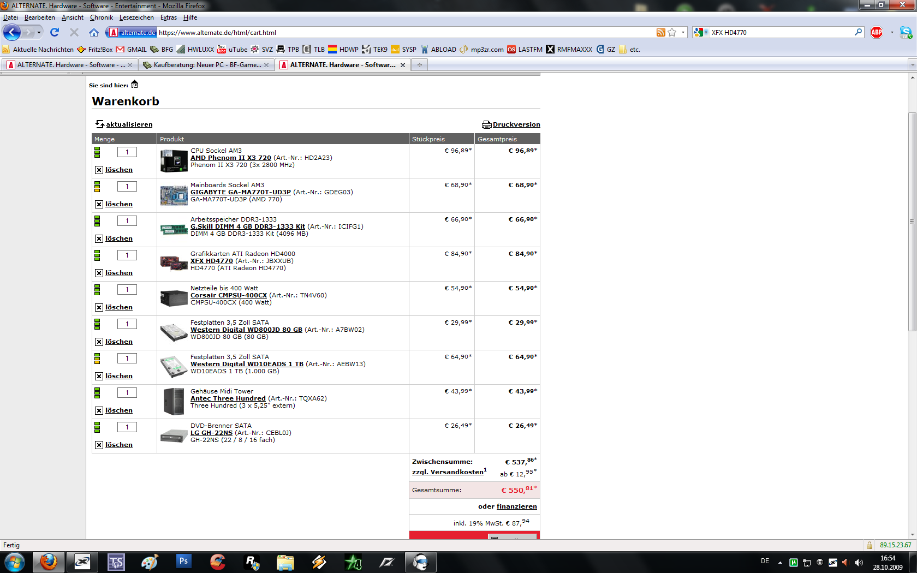Click the 'zzgl. Versandkosten' link
Viewport: 917px width, 573px height.
click(448, 472)
